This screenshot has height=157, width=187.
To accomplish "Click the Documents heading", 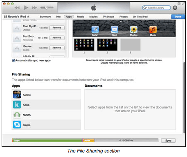I will 94,86.
